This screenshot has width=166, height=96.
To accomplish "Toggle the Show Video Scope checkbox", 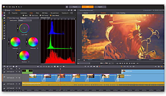I will (8, 18).
